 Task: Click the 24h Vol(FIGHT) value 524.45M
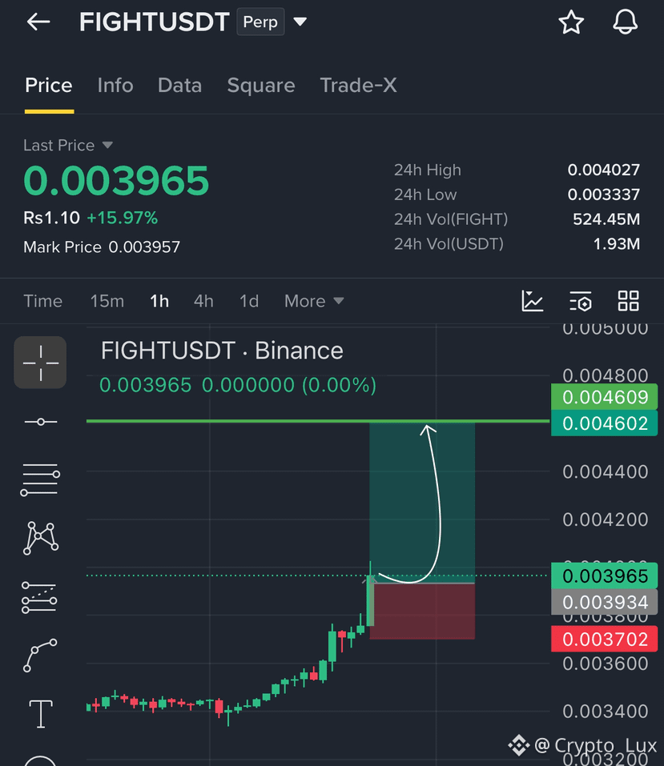click(x=606, y=219)
